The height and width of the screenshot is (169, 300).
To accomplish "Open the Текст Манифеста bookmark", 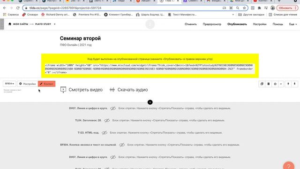I will 182,15.
